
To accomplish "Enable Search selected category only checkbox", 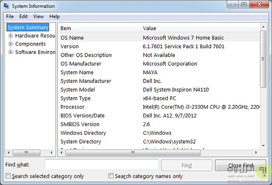I will 8,176.
